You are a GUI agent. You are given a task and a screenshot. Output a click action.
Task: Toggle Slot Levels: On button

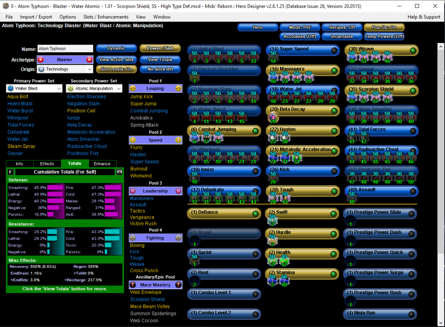pos(116,69)
